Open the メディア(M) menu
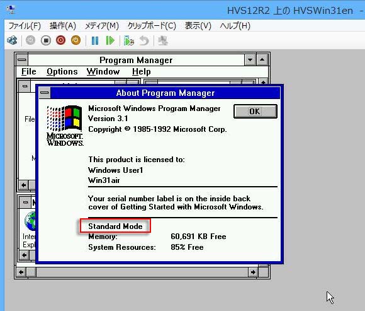 point(102,26)
